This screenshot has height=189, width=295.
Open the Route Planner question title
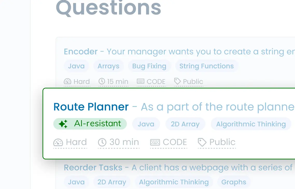pos(91,107)
